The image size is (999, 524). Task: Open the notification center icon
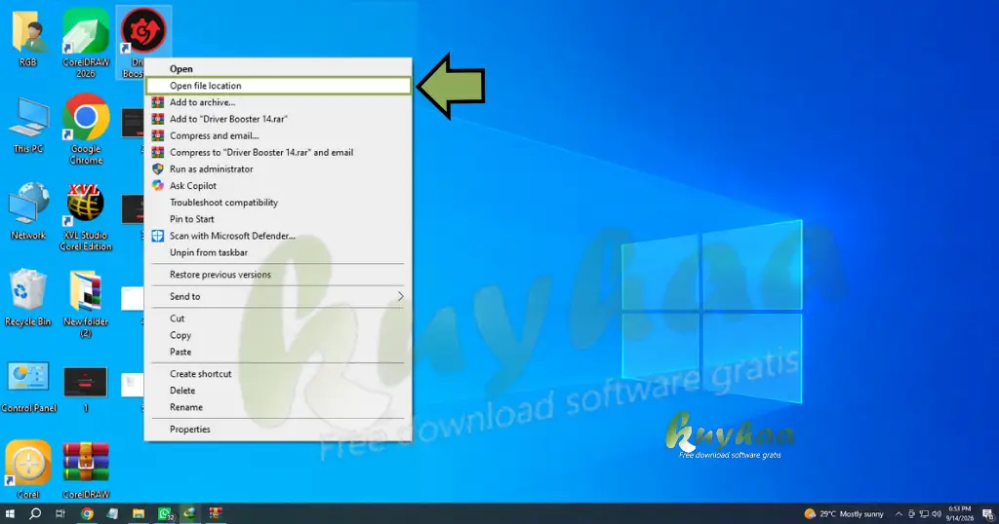[987, 514]
